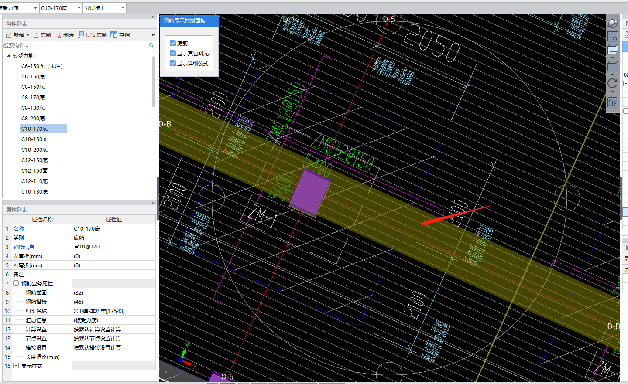Click the display settings checklist icon
The image size is (628, 384).
(x=613, y=103)
